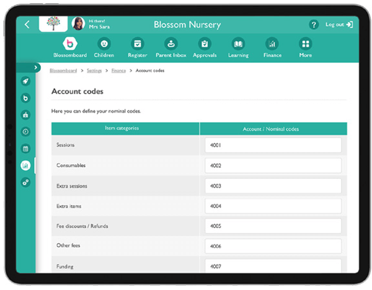Select Fee discounts / Refunds row label
Screen dimensions: 372x290
click(82, 226)
